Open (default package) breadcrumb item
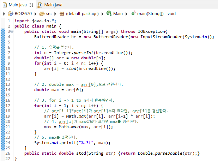218x161 pixels. tap(82, 14)
